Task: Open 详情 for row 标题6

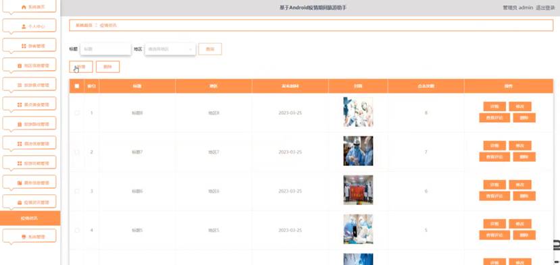Action: coord(494,185)
